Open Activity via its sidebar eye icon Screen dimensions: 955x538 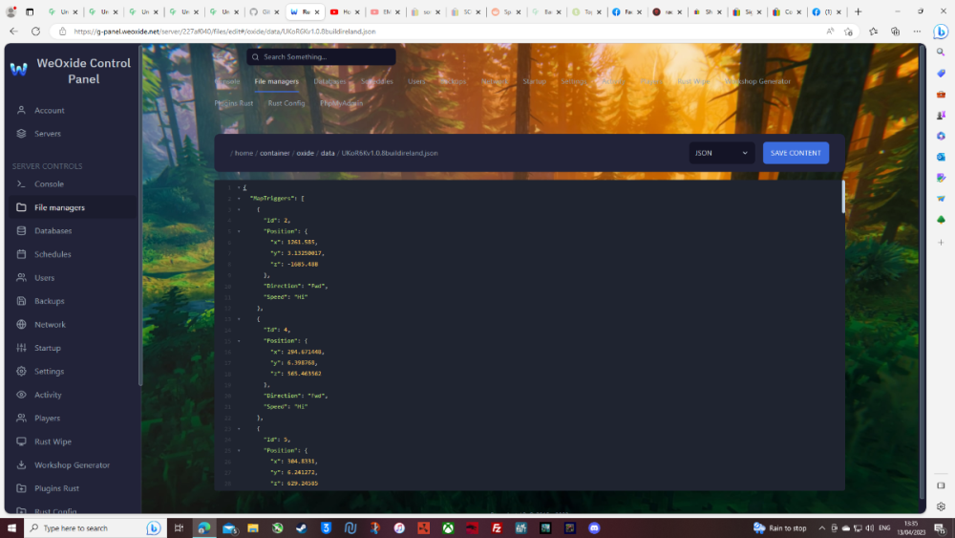tap(21, 395)
